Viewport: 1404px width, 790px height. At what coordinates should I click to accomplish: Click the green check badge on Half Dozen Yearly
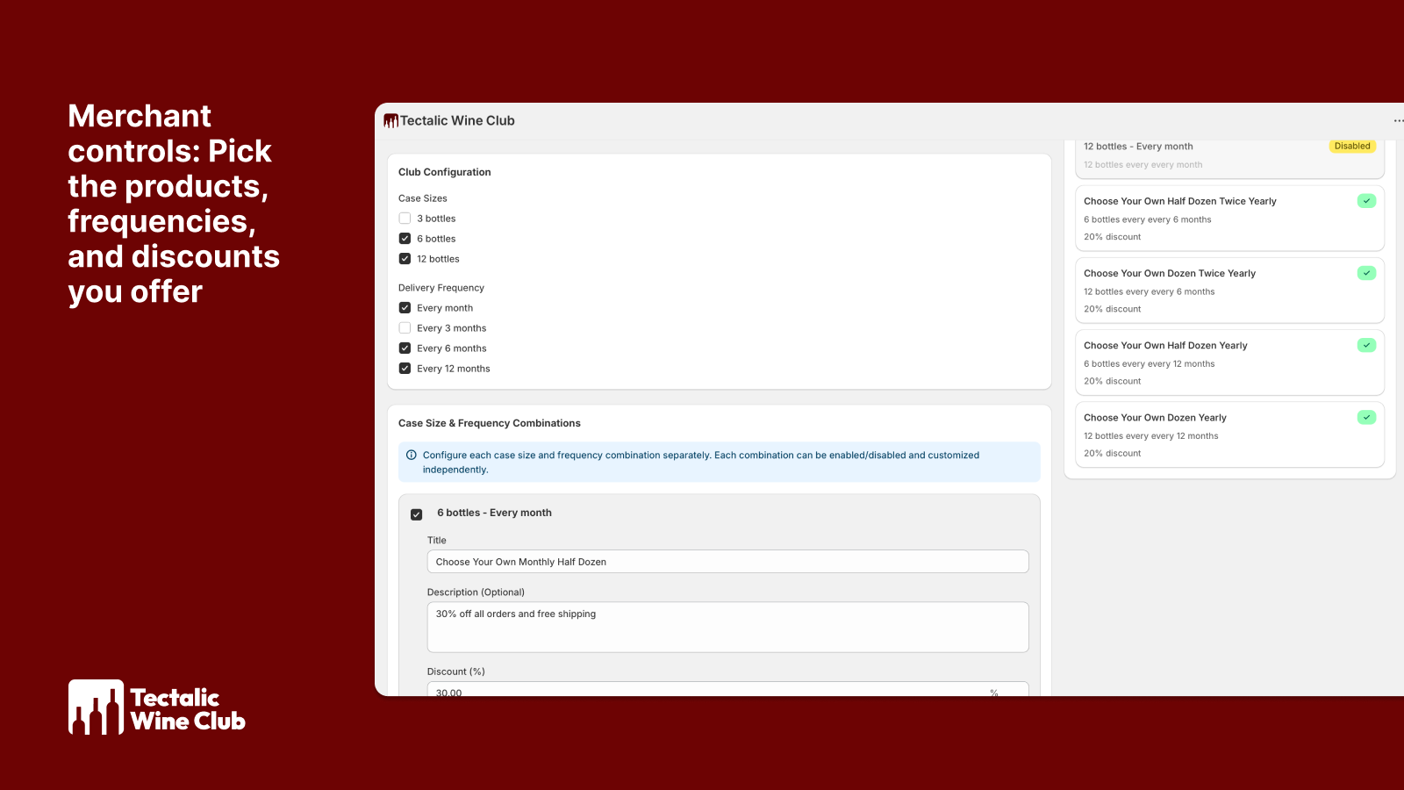coord(1366,345)
